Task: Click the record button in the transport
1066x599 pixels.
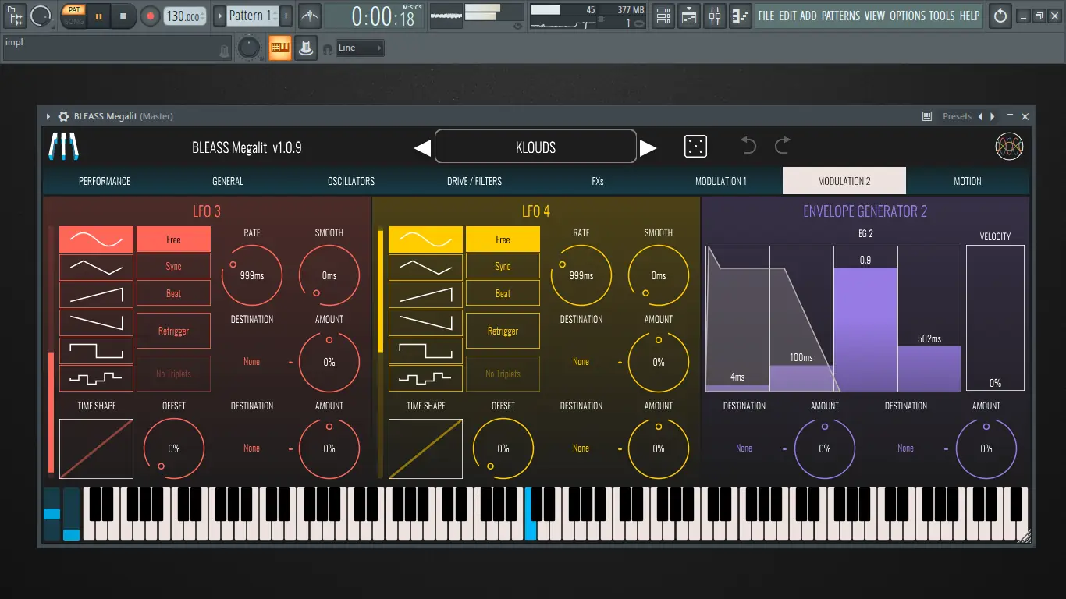Action: [150, 16]
